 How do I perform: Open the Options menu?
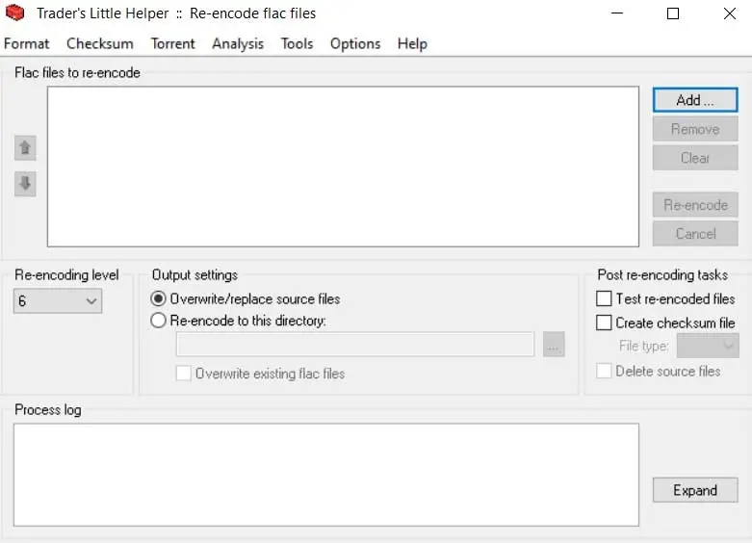pos(355,43)
